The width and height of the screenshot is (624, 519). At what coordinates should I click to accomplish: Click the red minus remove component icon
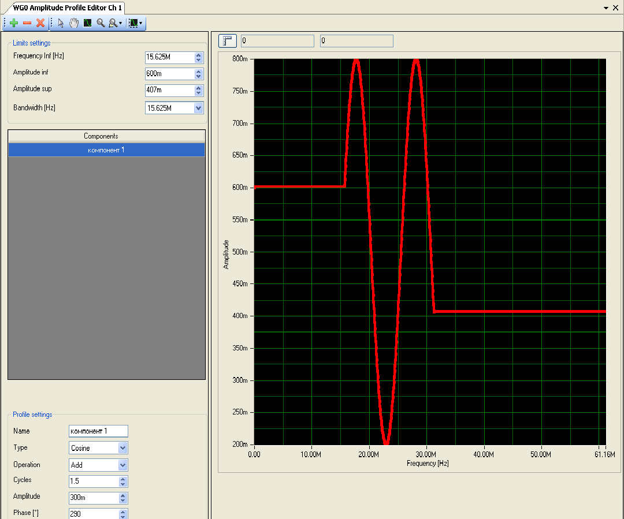point(27,23)
